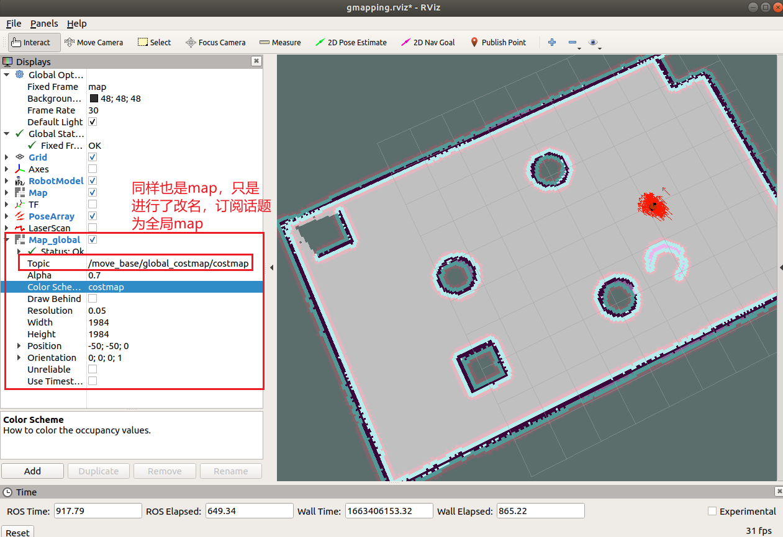Toggle visibility of the Grid display
This screenshot has height=537, width=783.
pyautogui.click(x=92, y=157)
